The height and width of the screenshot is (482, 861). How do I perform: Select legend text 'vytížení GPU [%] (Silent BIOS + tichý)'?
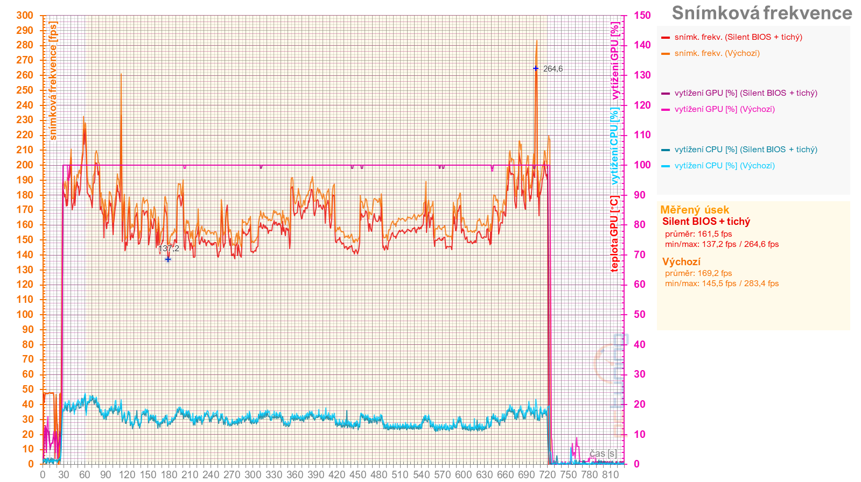click(x=746, y=93)
